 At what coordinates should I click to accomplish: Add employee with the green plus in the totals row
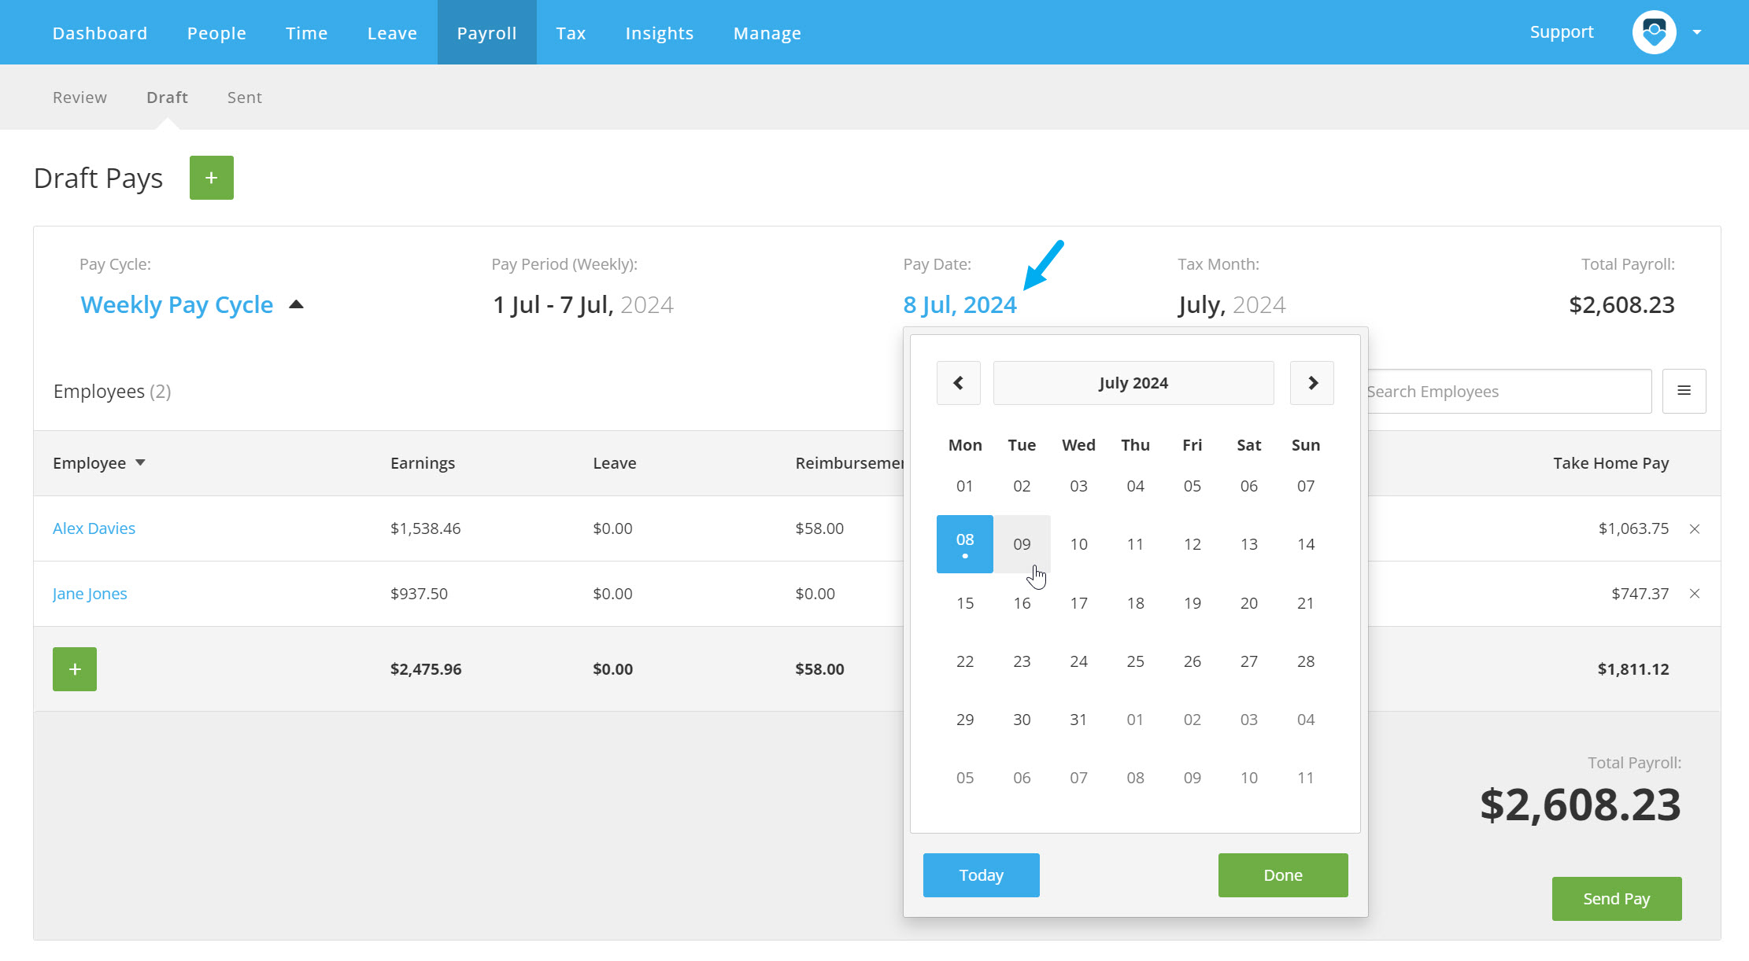(75, 669)
